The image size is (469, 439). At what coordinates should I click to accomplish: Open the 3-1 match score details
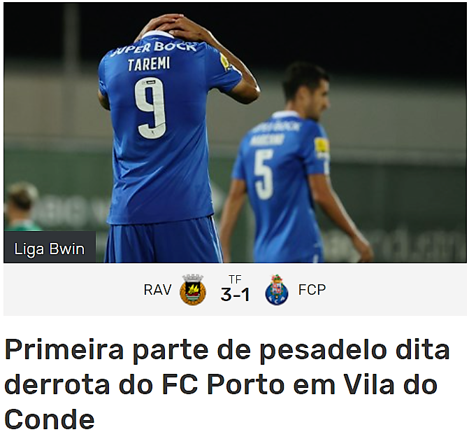pos(235,295)
